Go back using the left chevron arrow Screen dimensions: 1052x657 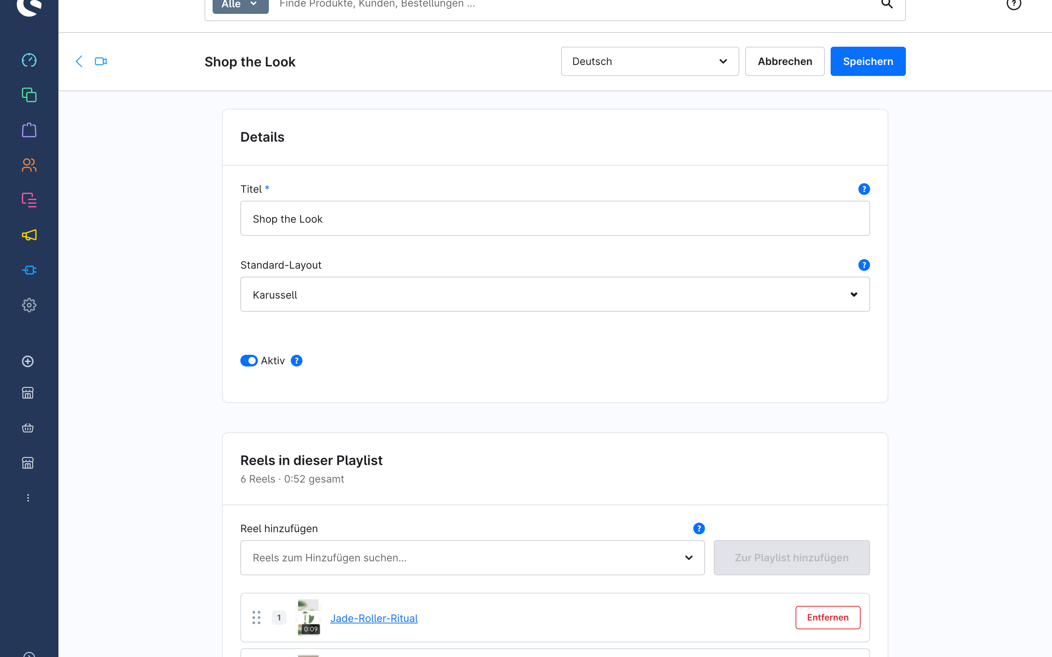79,61
